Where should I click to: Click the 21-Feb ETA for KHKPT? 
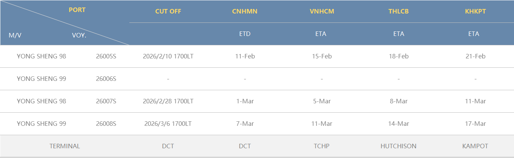coord(475,57)
